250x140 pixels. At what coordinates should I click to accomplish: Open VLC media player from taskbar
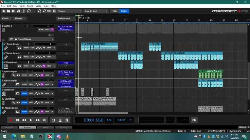click(67, 136)
